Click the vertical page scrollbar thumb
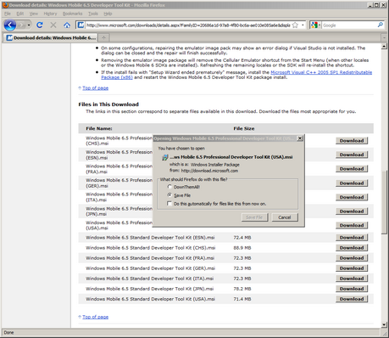 (384, 201)
